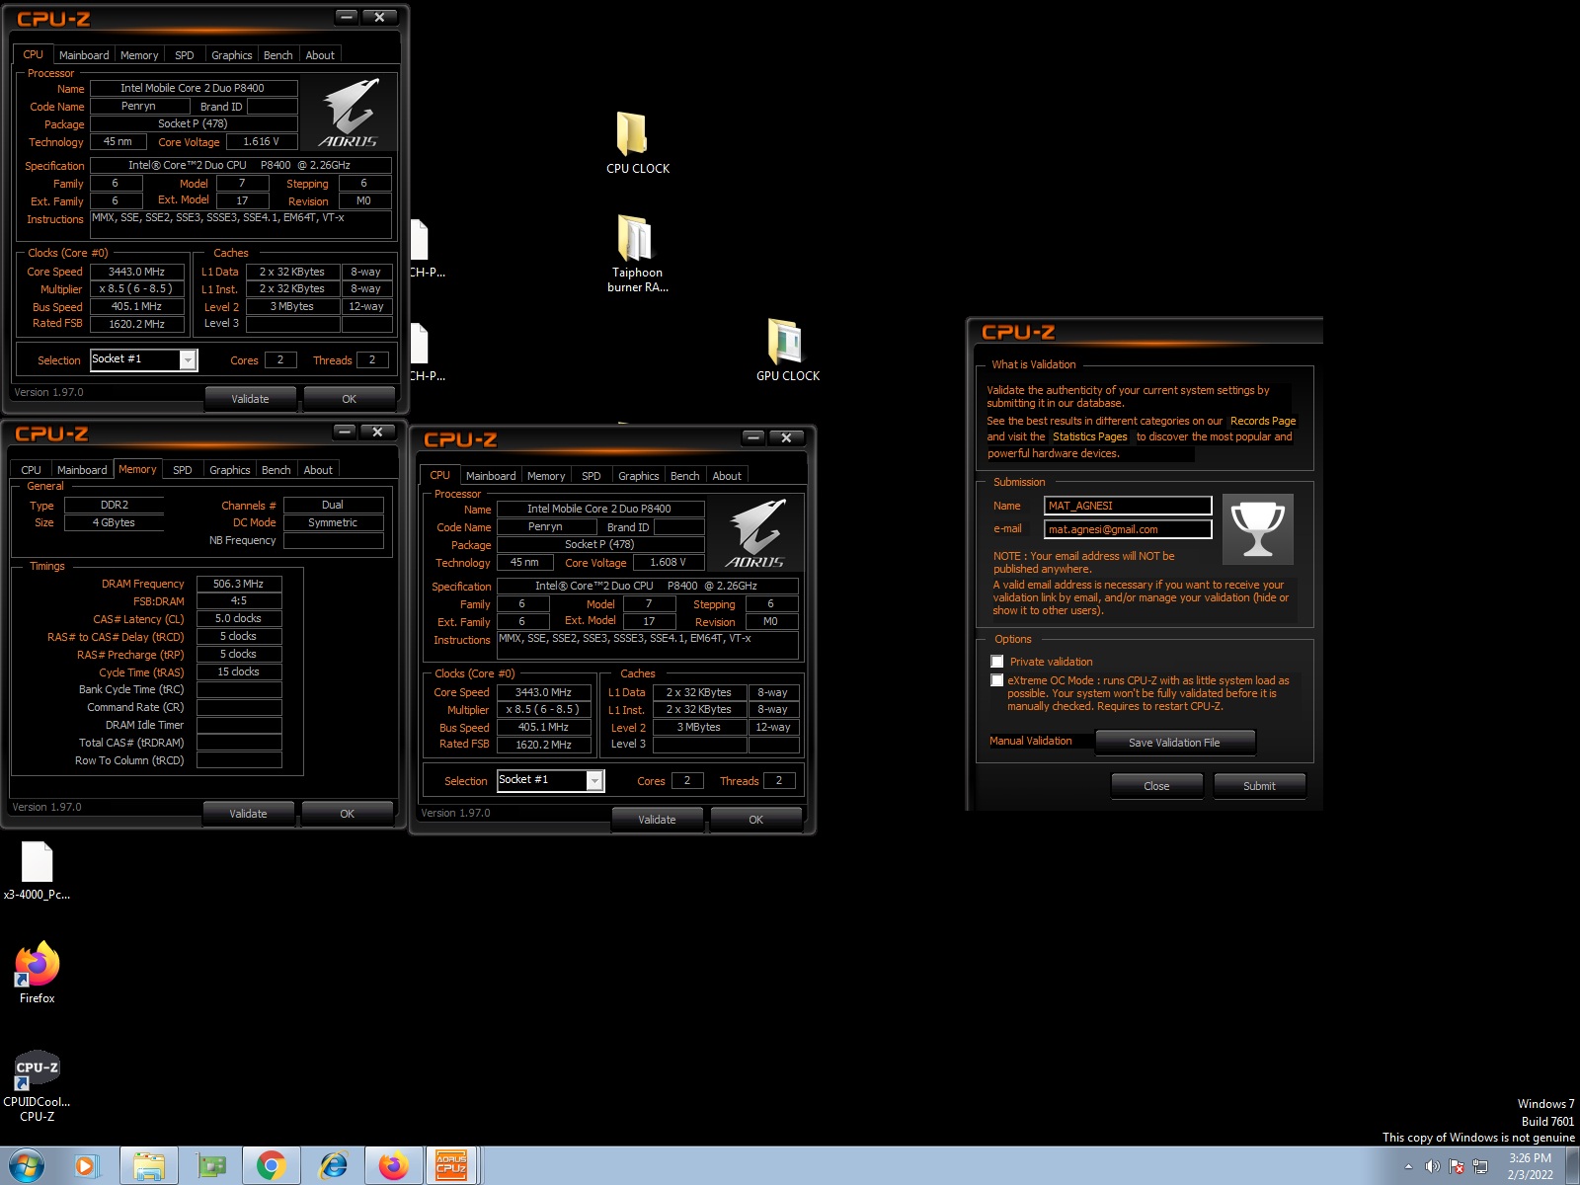Open the Statistics Pages link
1580x1185 pixels.
tap(1089, 436)
